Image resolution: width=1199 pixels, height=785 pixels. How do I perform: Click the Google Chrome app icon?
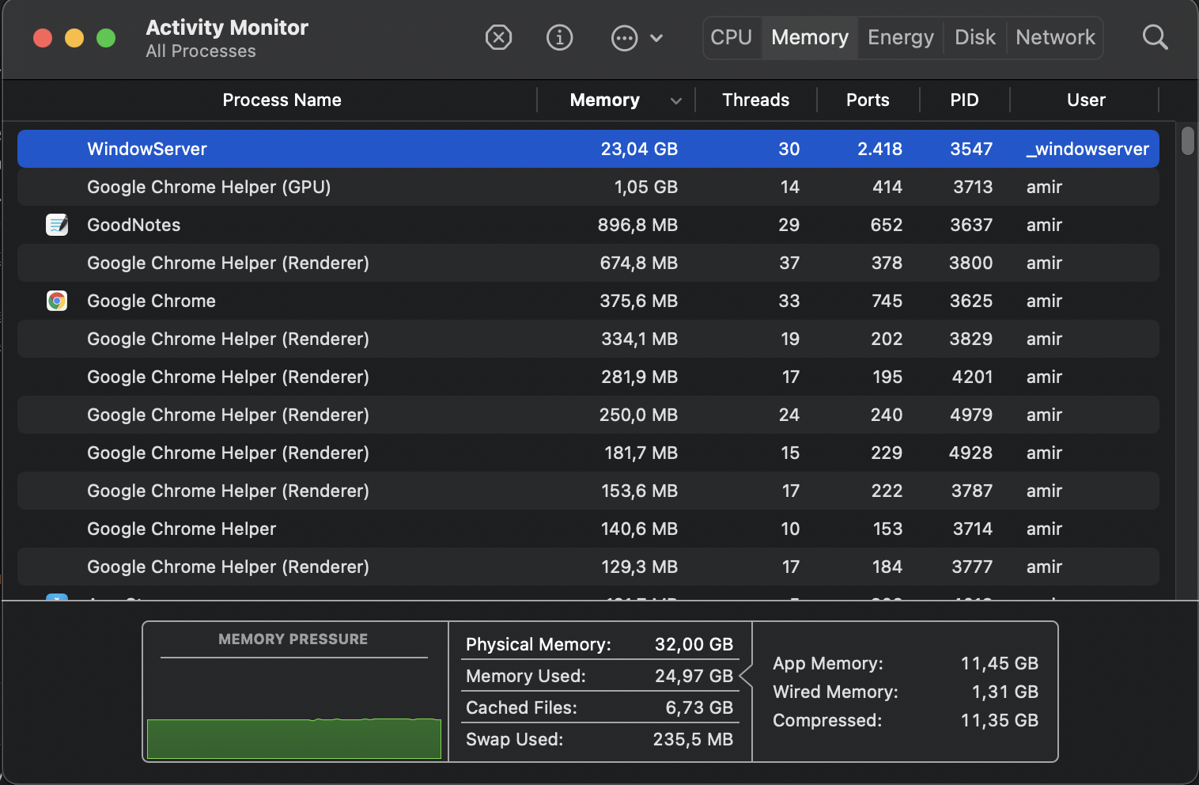pyautogui.click(x=57, y=301)
